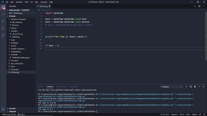
Task: Open file_maker.py in explorer
Action: (17, 22)
